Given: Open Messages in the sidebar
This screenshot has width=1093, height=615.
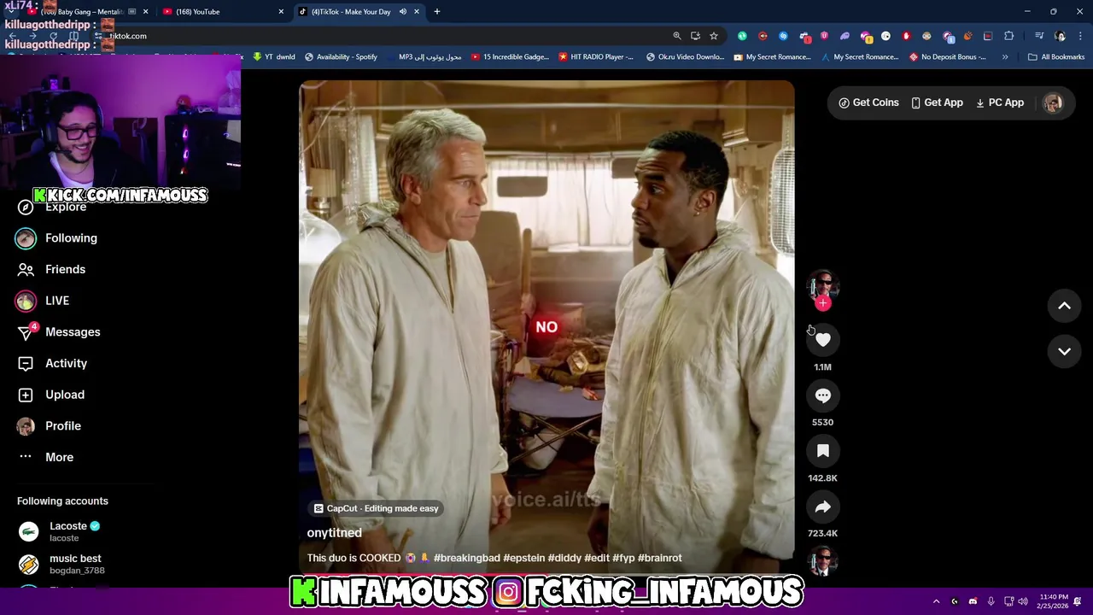Looking at the screenshot, I should pos(60,332).
